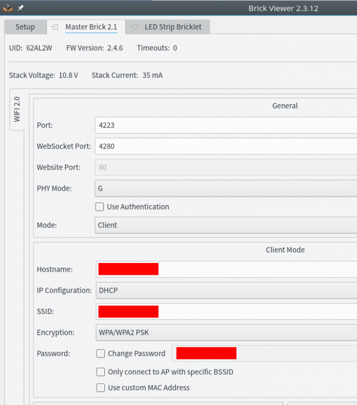
Task: Open the Mode dropdown showing Client
Action: [x=226, y=225]
